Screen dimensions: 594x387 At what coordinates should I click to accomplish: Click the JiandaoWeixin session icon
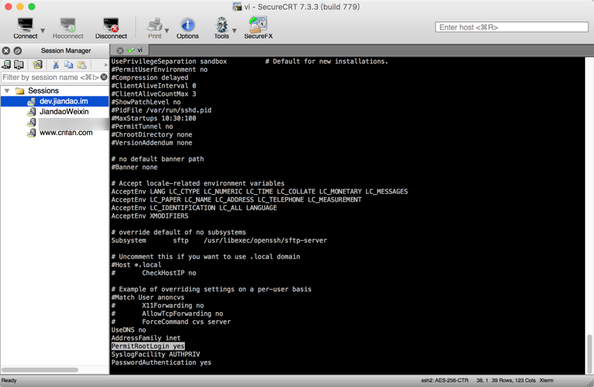31,112
